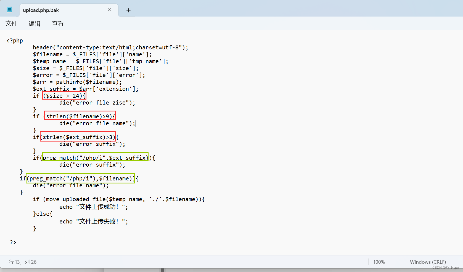Open the 编辑 menu
This screenshot has height=272, width=463.
35,24
